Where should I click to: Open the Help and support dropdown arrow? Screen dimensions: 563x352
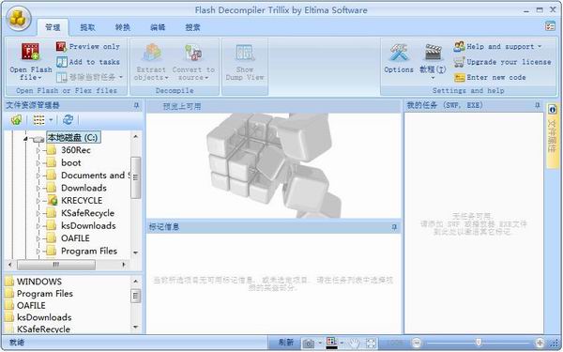pyautogui.click(x=540, y=46)
